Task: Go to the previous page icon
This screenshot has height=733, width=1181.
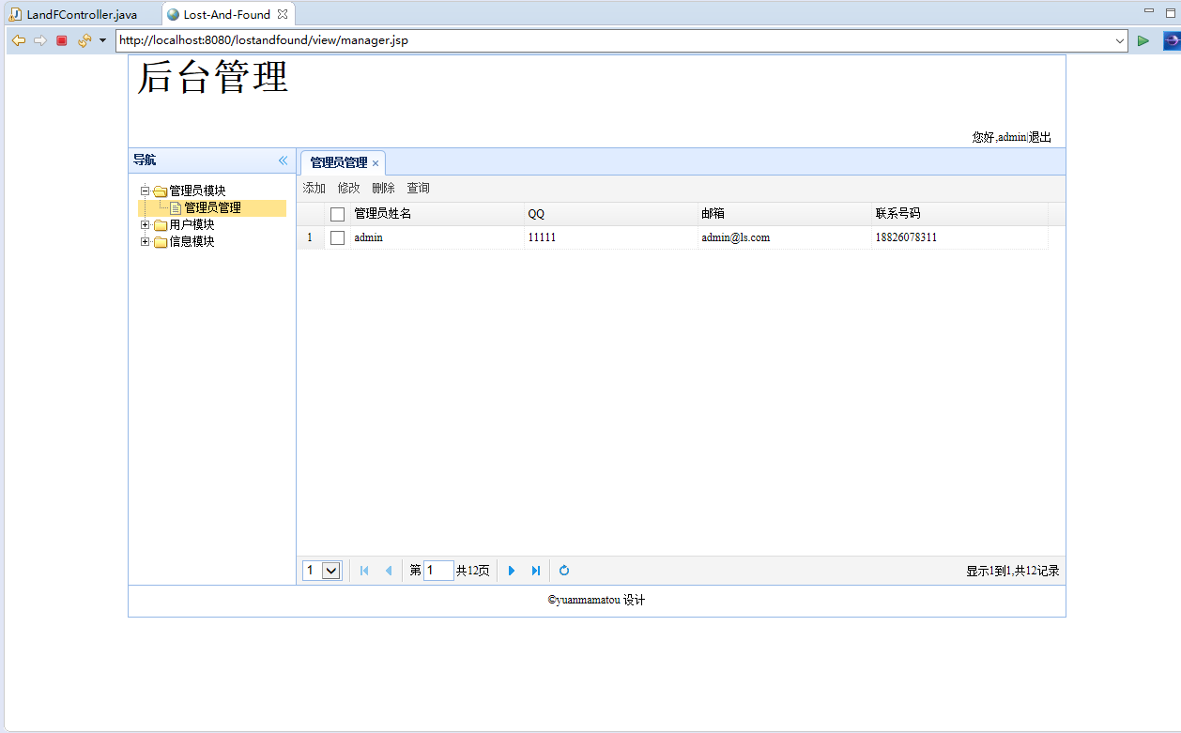Action: coord(389,571)
